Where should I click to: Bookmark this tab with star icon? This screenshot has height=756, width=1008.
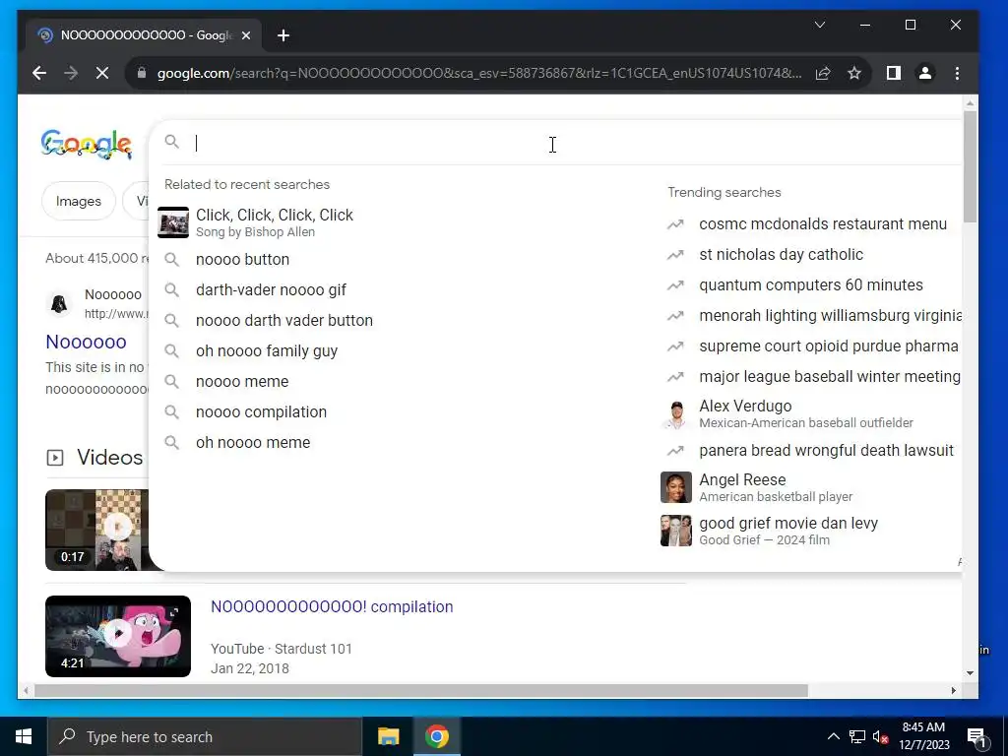click(x=854, y=73)
